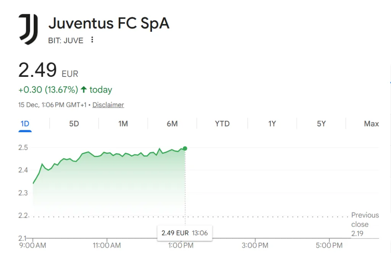
Task: Switch to the 5D chart range
Action: (74, 124)
